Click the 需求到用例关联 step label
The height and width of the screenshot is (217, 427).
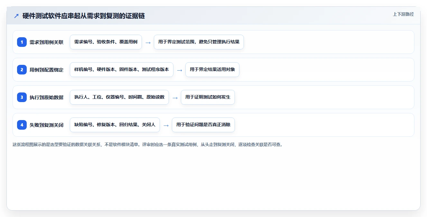click(x=47, y=42)
